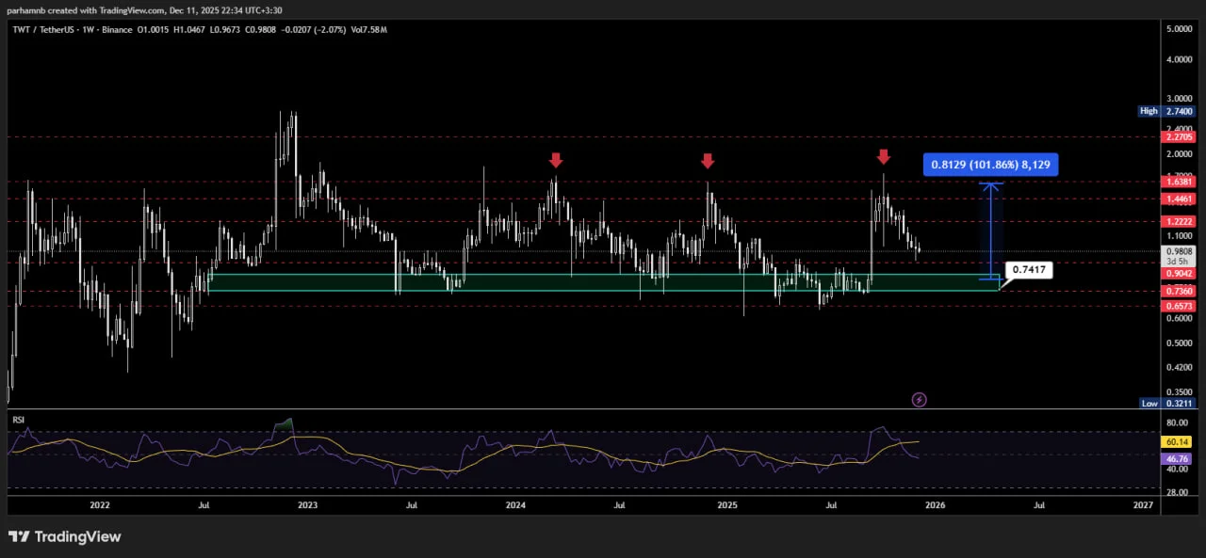Screen dimensions: 1206x558
Task: Click the current price 0.9808 label
Action: tap(1179, 252)
